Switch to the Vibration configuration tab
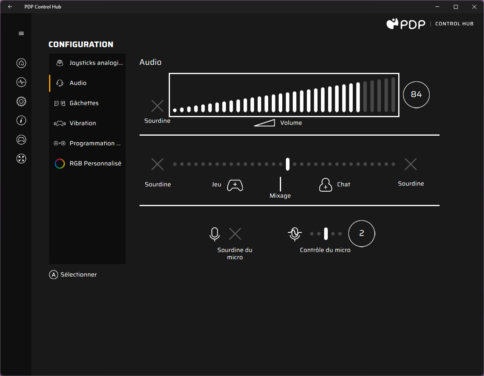The width and height of the screenshot is (484, 376). (83, 123)
